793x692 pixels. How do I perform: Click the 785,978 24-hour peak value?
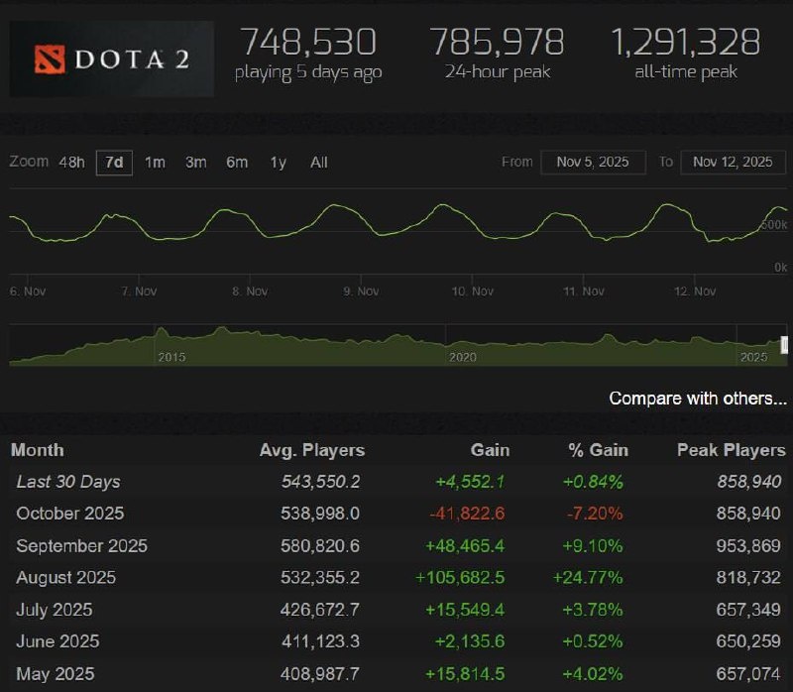[x=498, y=42]
